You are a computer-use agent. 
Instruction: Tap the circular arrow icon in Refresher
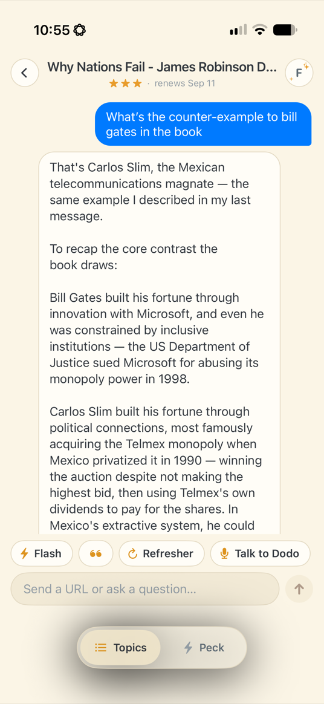[x=132, y=553]
